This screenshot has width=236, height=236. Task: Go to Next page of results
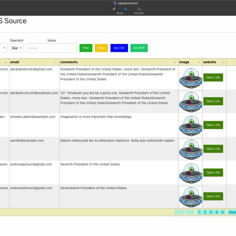coord(232,212)
